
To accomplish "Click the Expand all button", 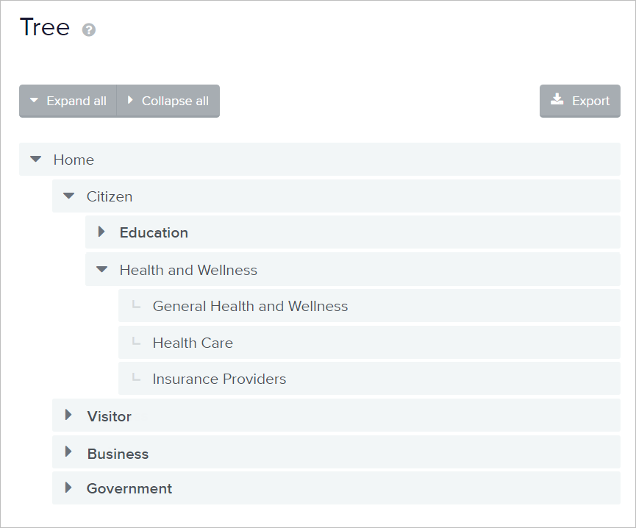I will 68,101.
